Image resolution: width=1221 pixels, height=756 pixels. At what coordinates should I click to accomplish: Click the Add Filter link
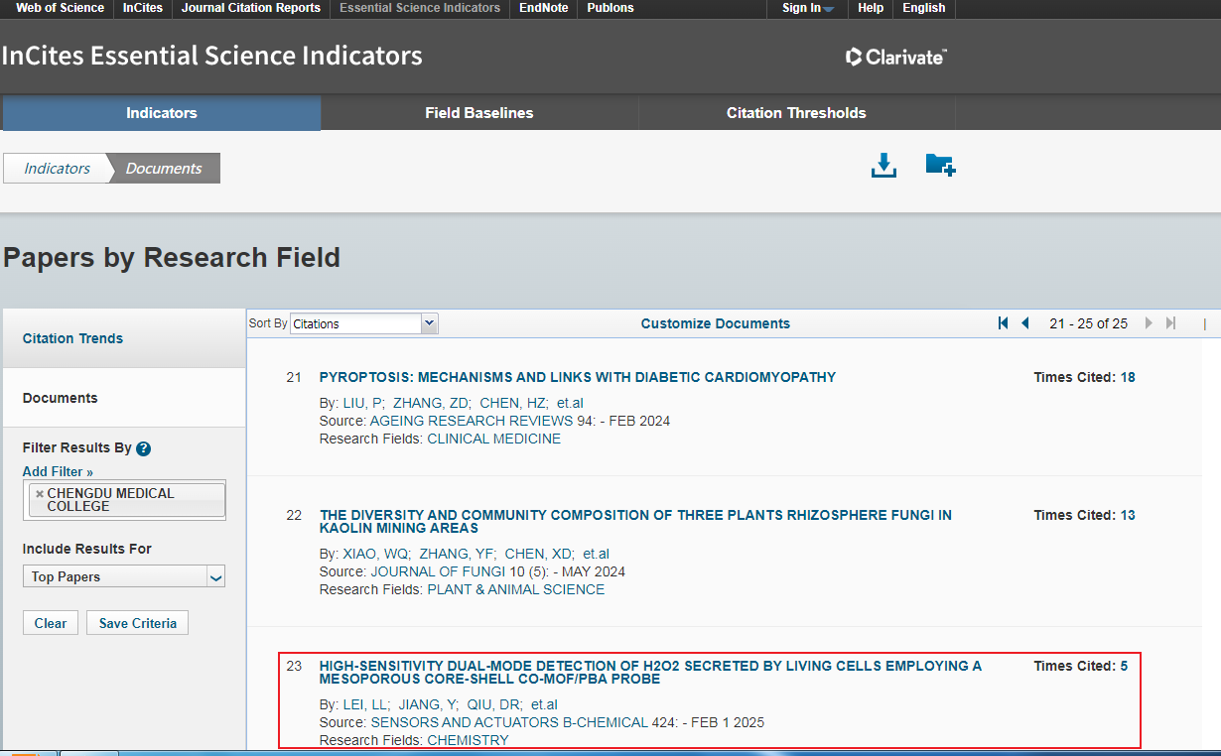click(x=58, y=472)
